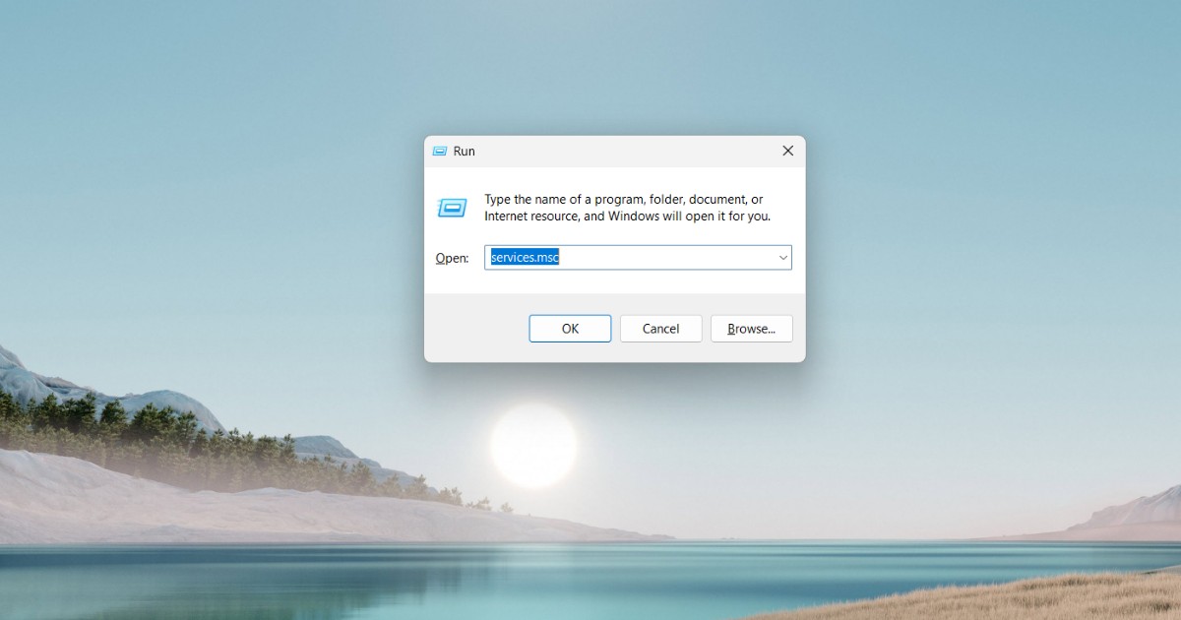Click the tree line on the hillside
The image size is (1181, 620).
148,423
